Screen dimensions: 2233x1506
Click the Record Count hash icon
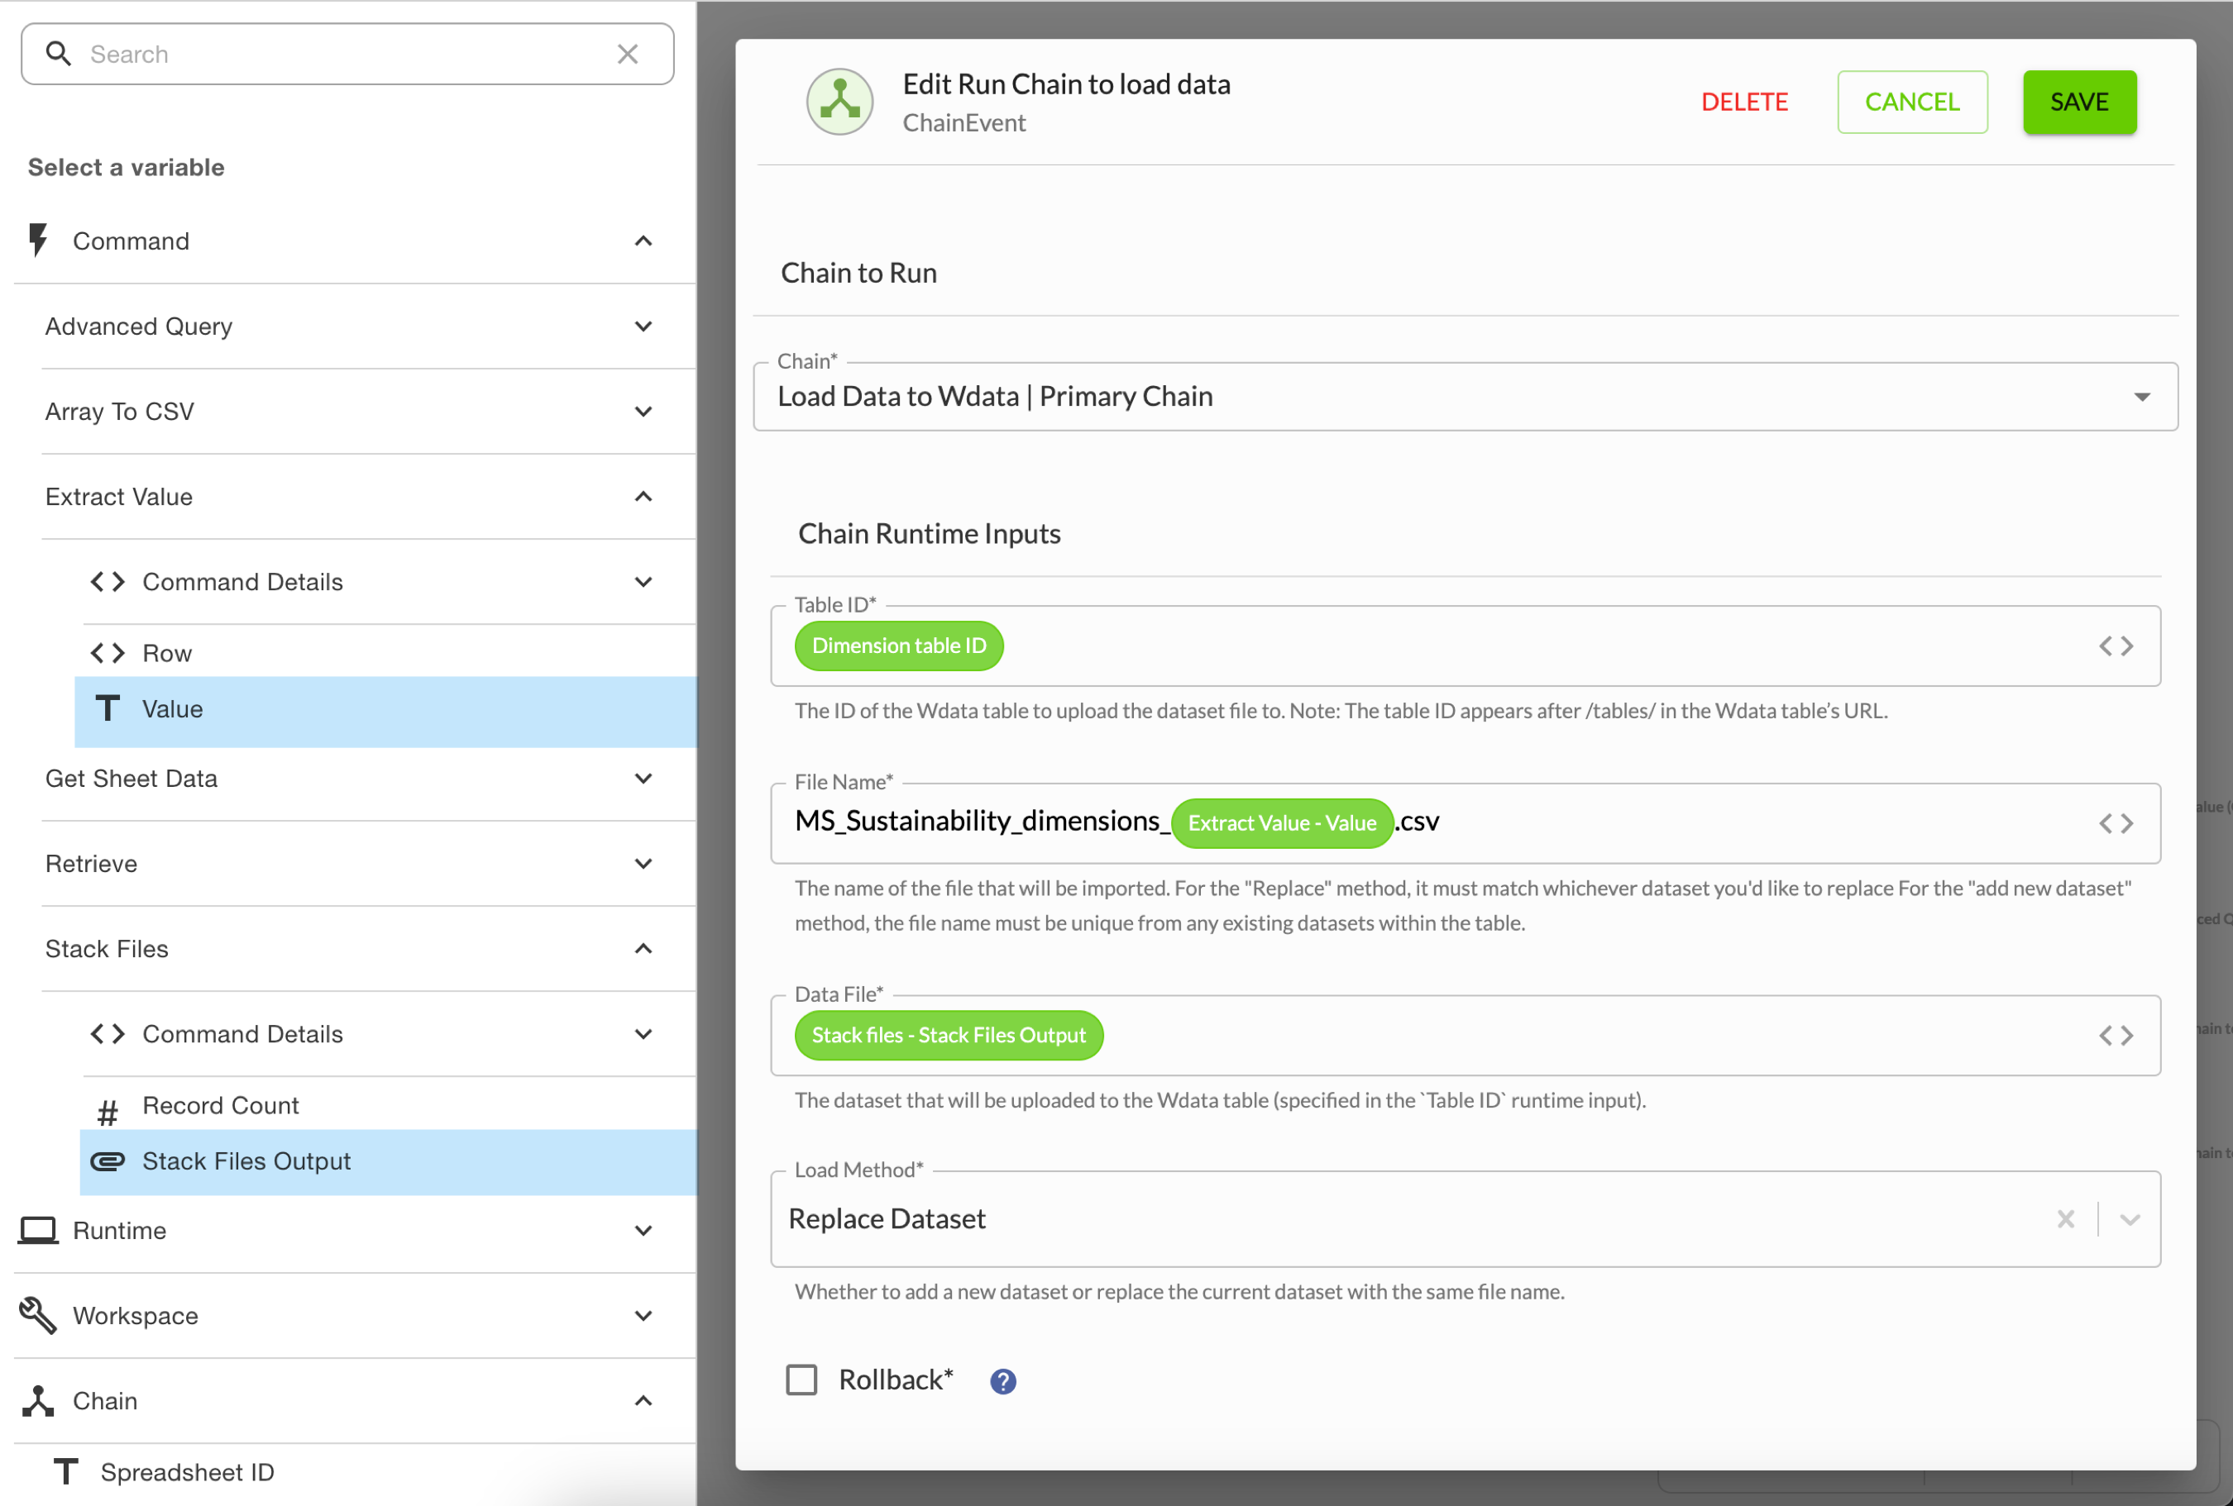(x=107, y=1111)
